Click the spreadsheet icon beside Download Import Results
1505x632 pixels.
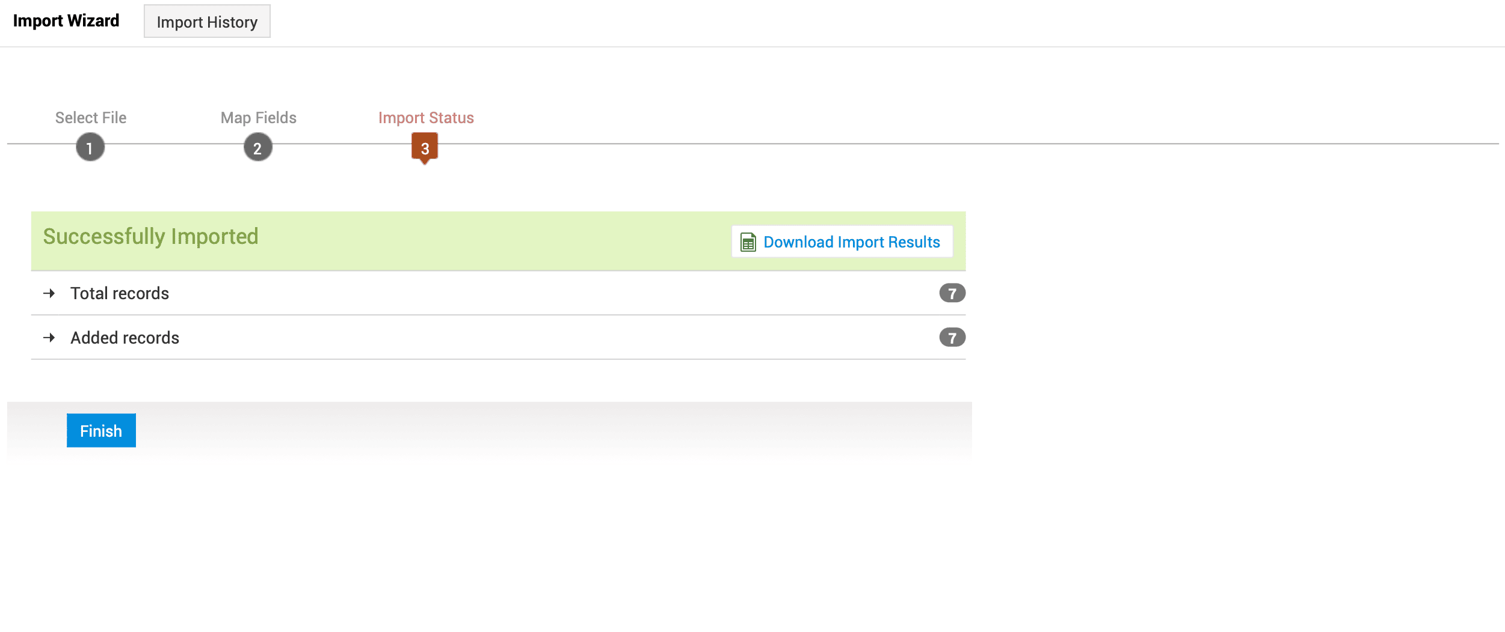click(748, 242)
